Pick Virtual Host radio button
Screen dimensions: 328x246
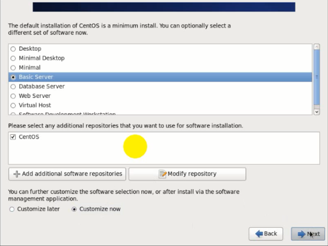13,106
